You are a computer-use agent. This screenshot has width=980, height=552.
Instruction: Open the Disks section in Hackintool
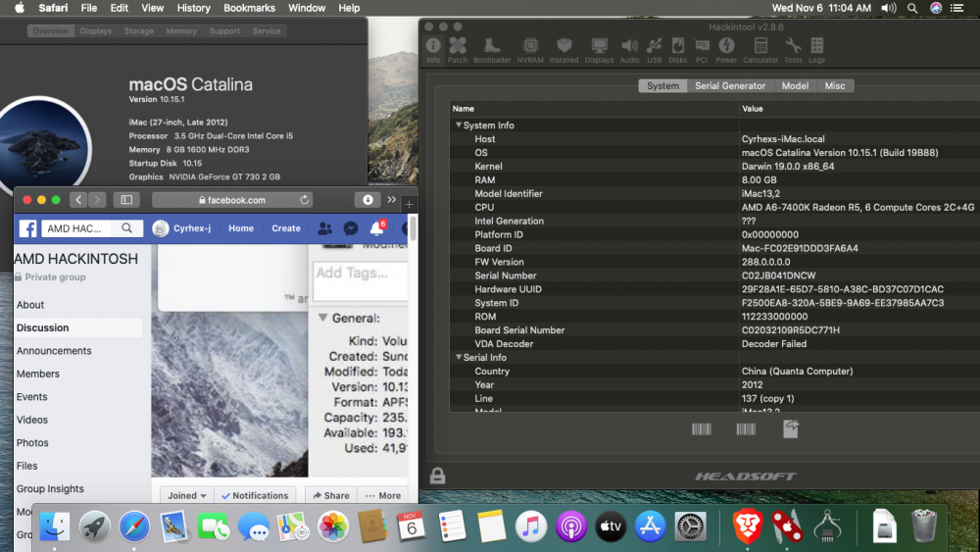[x=677, y=50]
